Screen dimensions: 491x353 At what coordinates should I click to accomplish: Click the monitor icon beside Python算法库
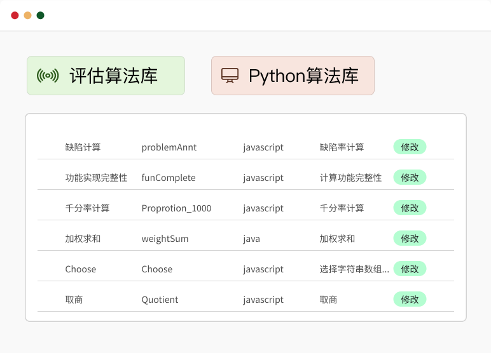pyautogui.click(x=230, y=76)
